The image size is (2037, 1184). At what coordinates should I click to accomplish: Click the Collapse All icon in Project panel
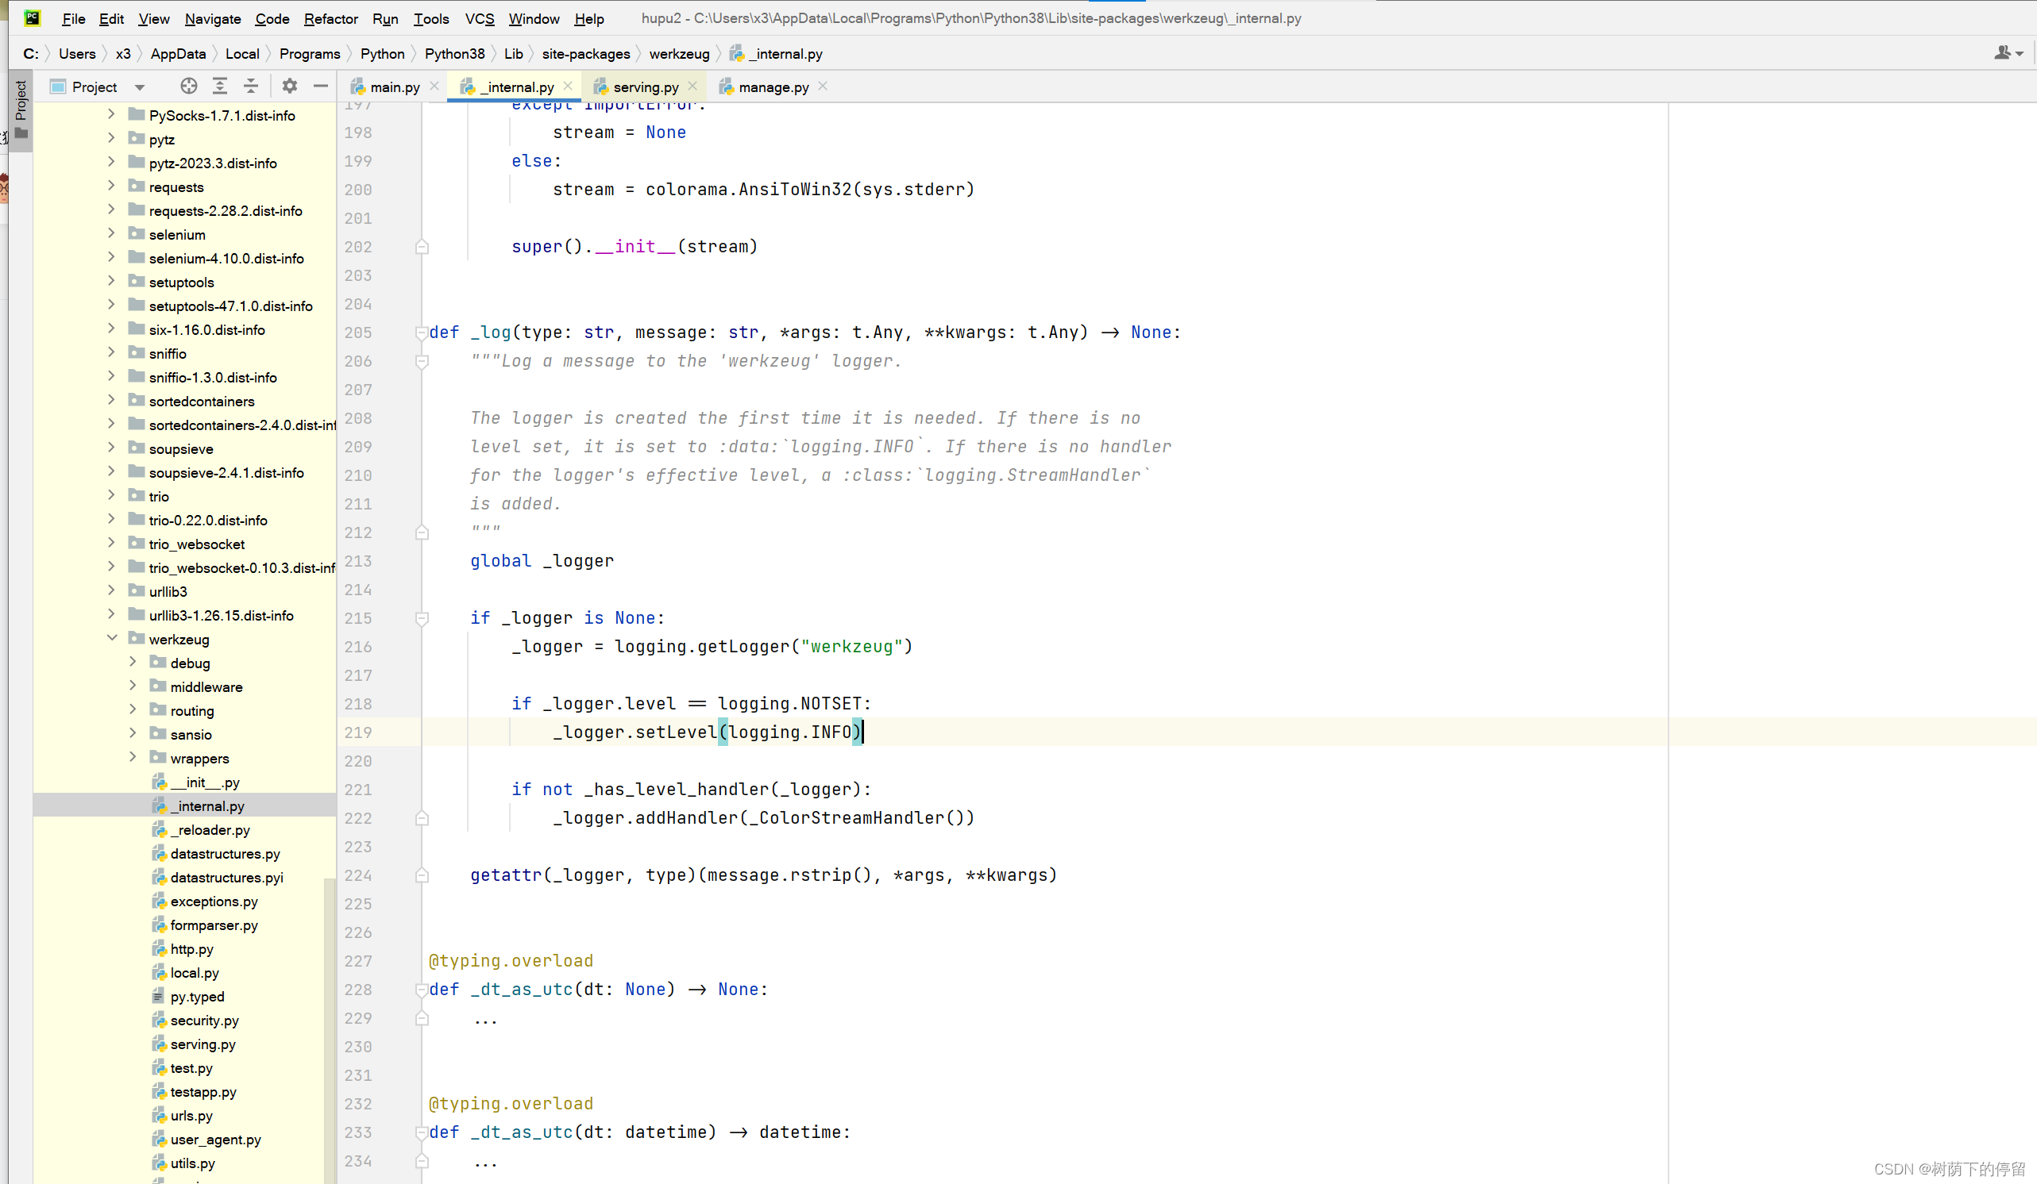click(252, 86)
